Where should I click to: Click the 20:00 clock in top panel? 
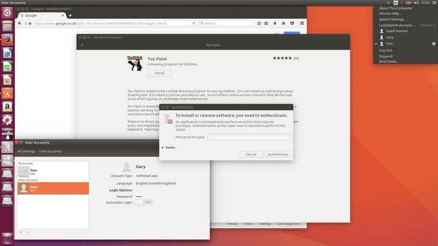(x=425, y=3)
